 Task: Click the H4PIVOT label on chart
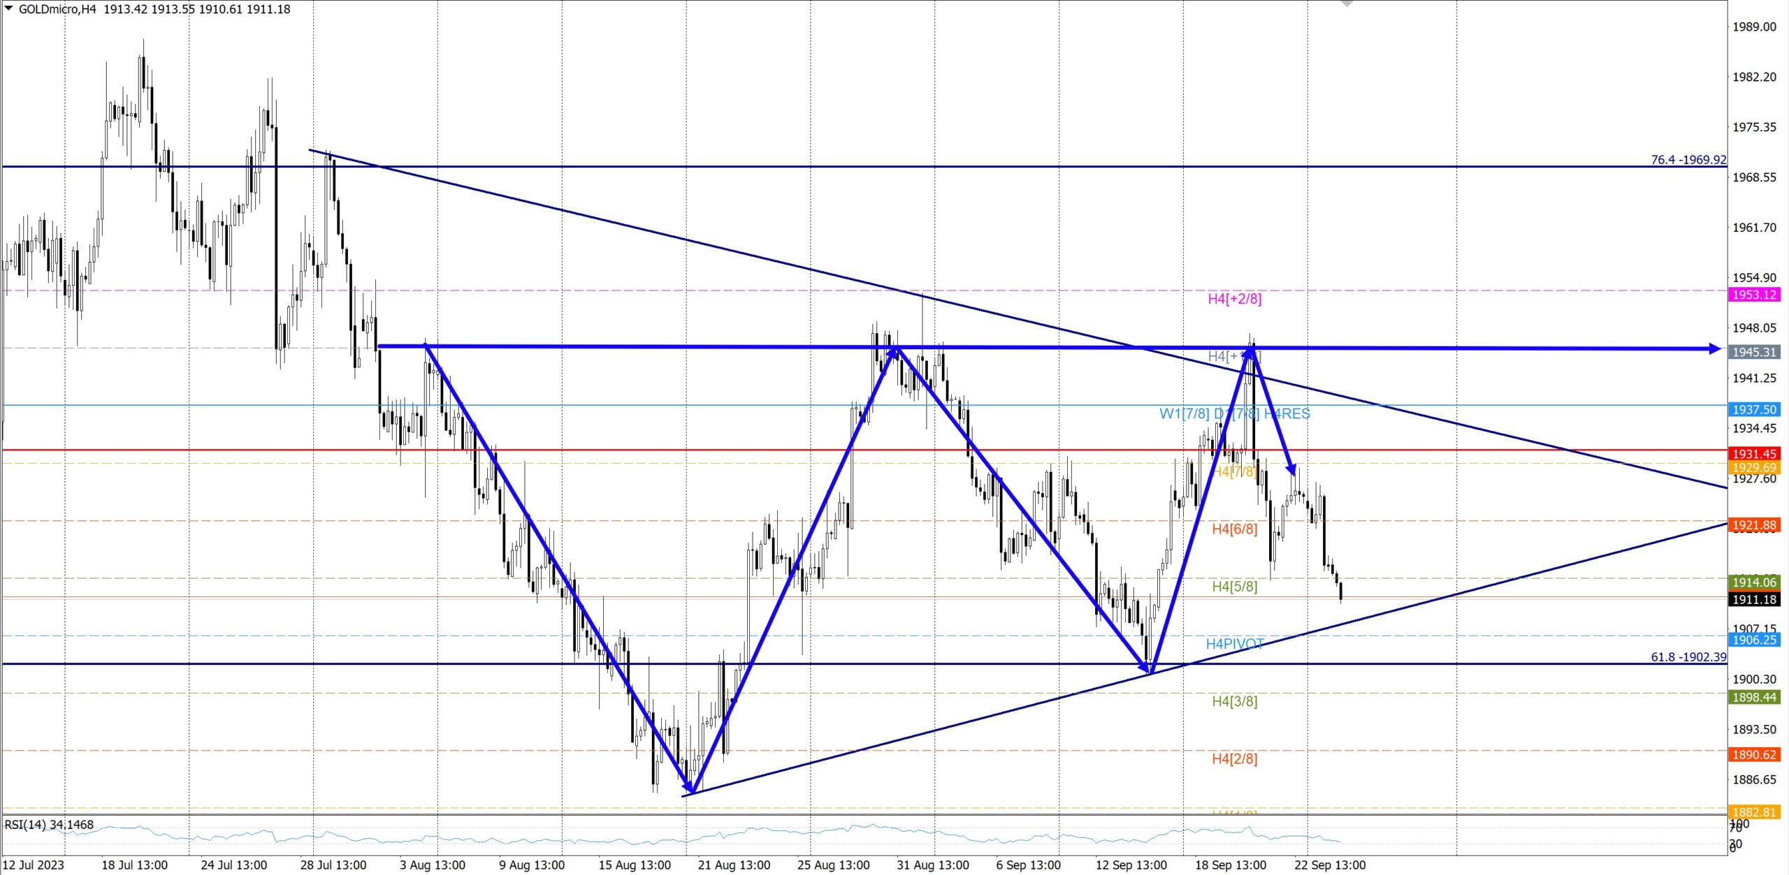1234,644
